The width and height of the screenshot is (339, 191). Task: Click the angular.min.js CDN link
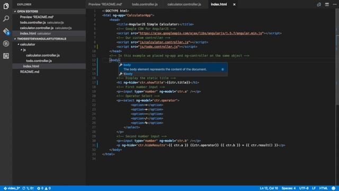201,33
